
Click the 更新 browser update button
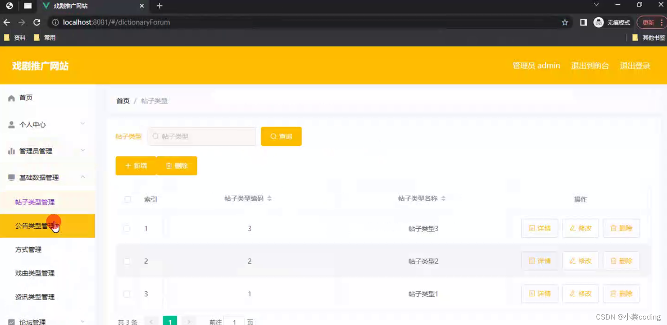[x=648, y=22]
